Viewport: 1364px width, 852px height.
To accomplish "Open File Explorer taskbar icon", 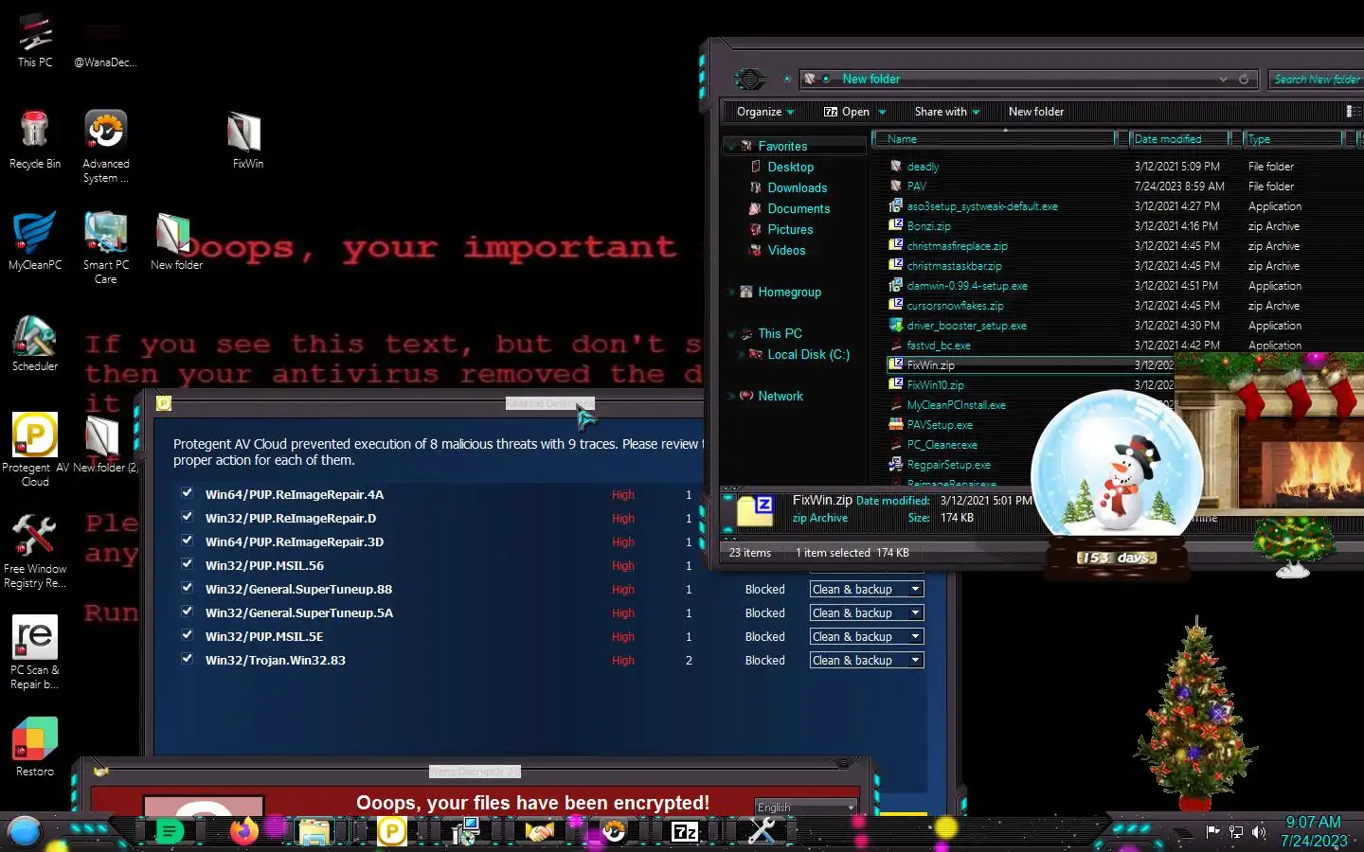I will point(314,831).
